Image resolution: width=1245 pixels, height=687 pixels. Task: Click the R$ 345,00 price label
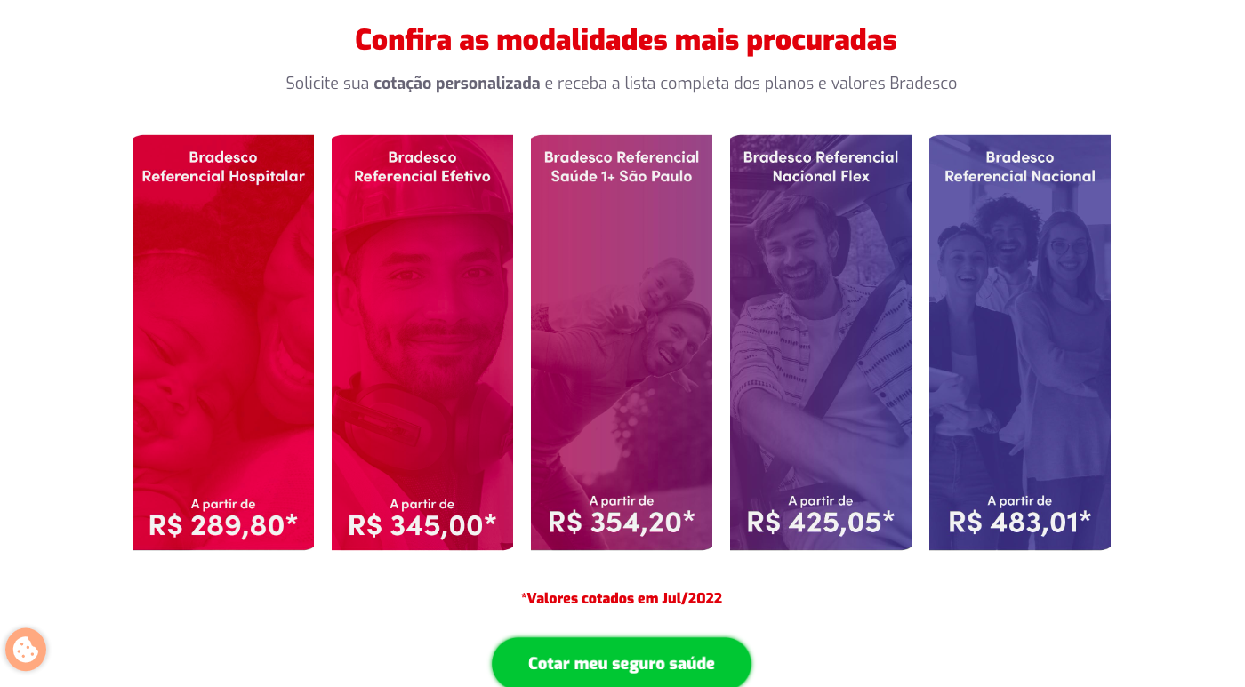[422, 524]
